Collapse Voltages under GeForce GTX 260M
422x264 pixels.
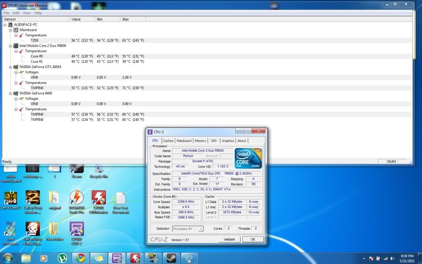pos(16,72)
